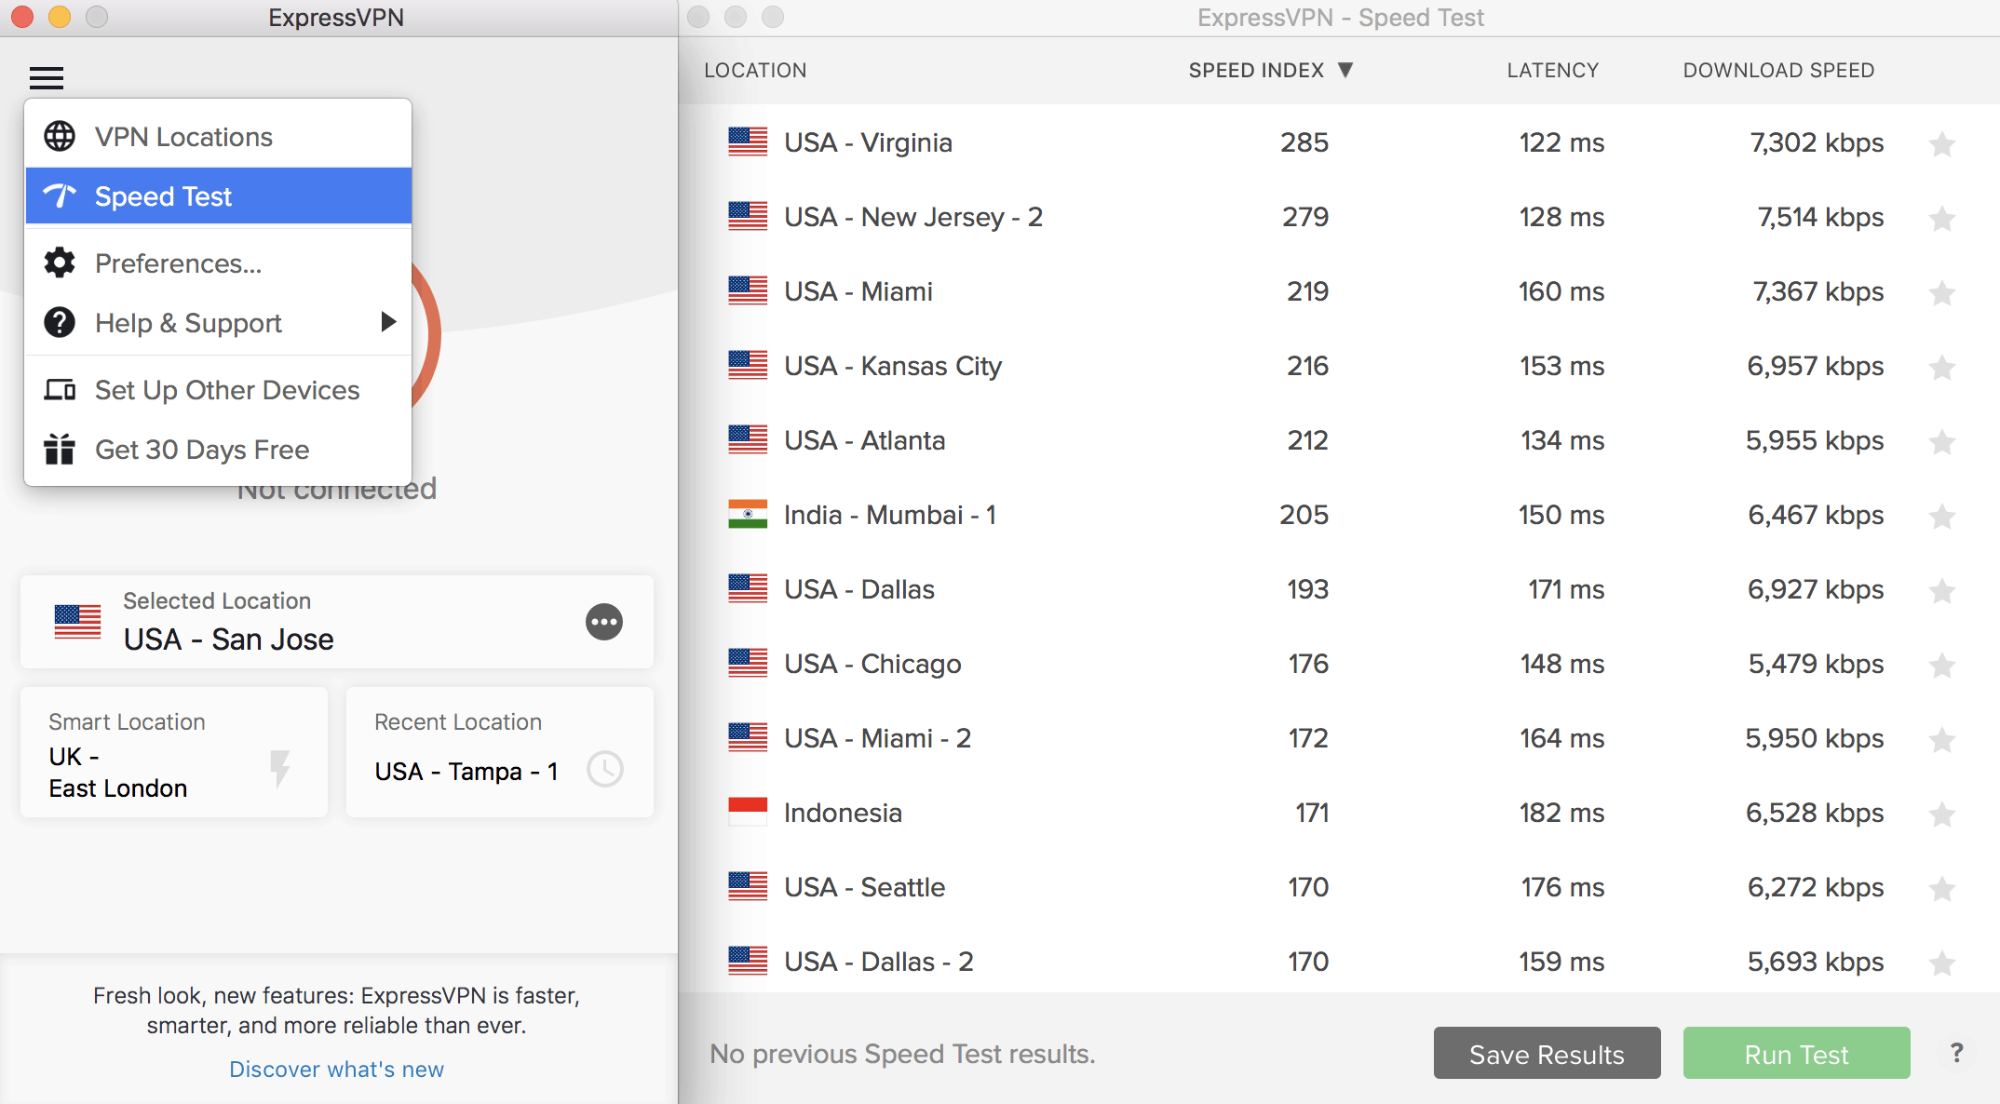This screenshot has height=1104, width=2000.
Task: Open the Preferences... menu entry
Action: point(219,263)
